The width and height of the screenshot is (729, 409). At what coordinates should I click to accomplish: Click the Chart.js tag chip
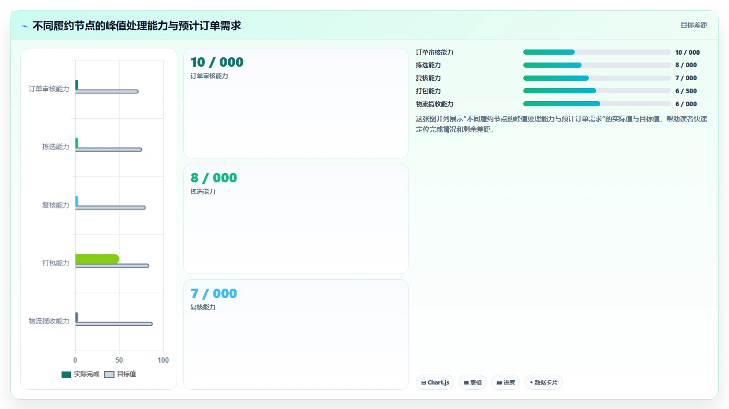pos(435,382)
